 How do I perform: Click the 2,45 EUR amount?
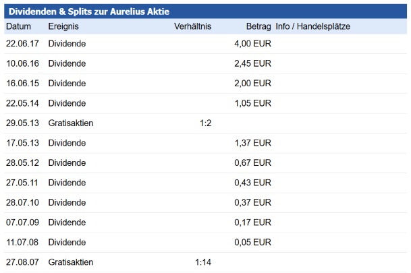[x=252, y=64]
